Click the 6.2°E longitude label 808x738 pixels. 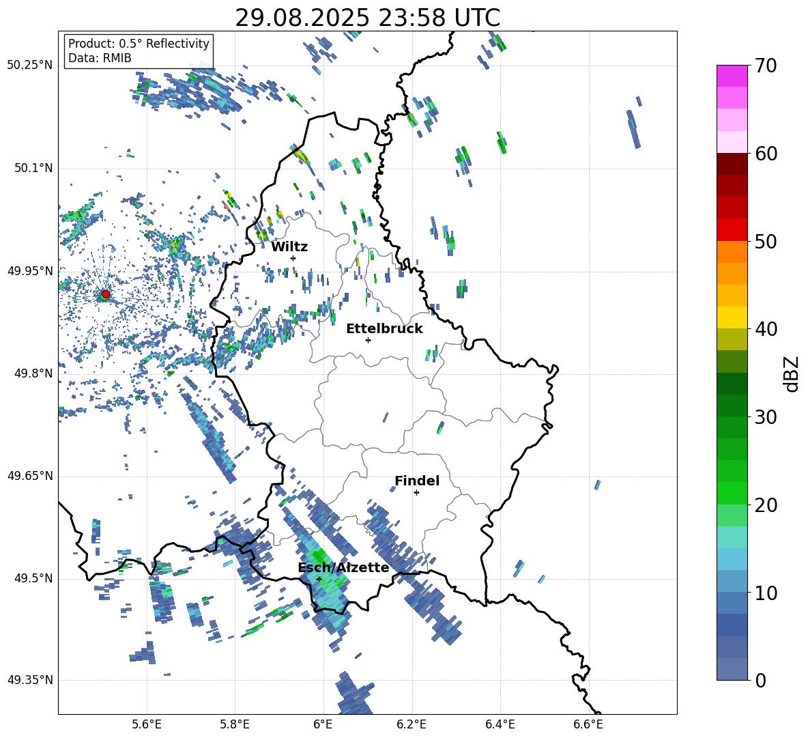click(x=412, y=724)
